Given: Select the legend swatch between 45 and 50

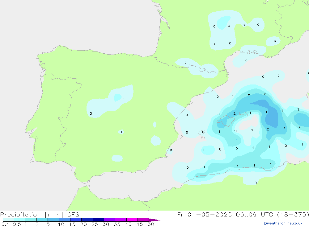Looking at the screenshot, I should coord(143,220).
